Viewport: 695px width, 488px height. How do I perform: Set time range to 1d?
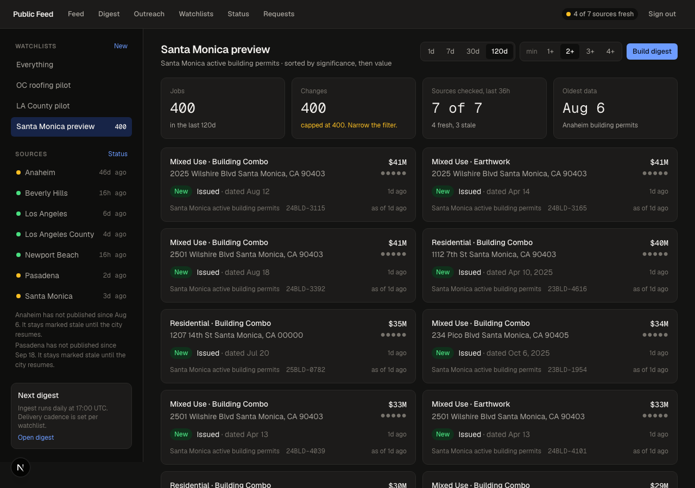431,52
